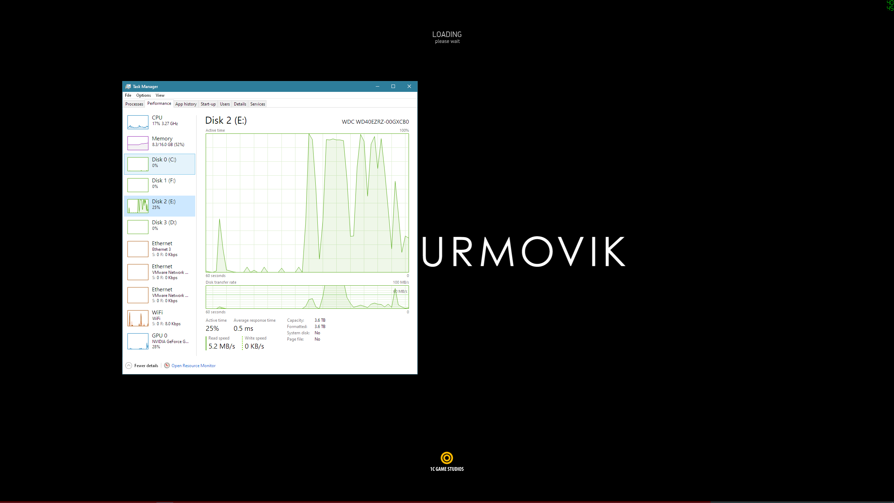The image size is (894, 503).
Task: Switch to the Services tab
Action: tap(258, 104)
